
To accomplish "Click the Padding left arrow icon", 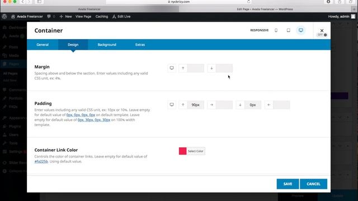I will click(268, 105).
